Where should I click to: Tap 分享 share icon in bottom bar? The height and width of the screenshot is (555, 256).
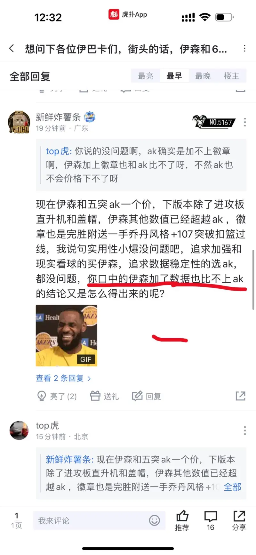pos(239,520)
